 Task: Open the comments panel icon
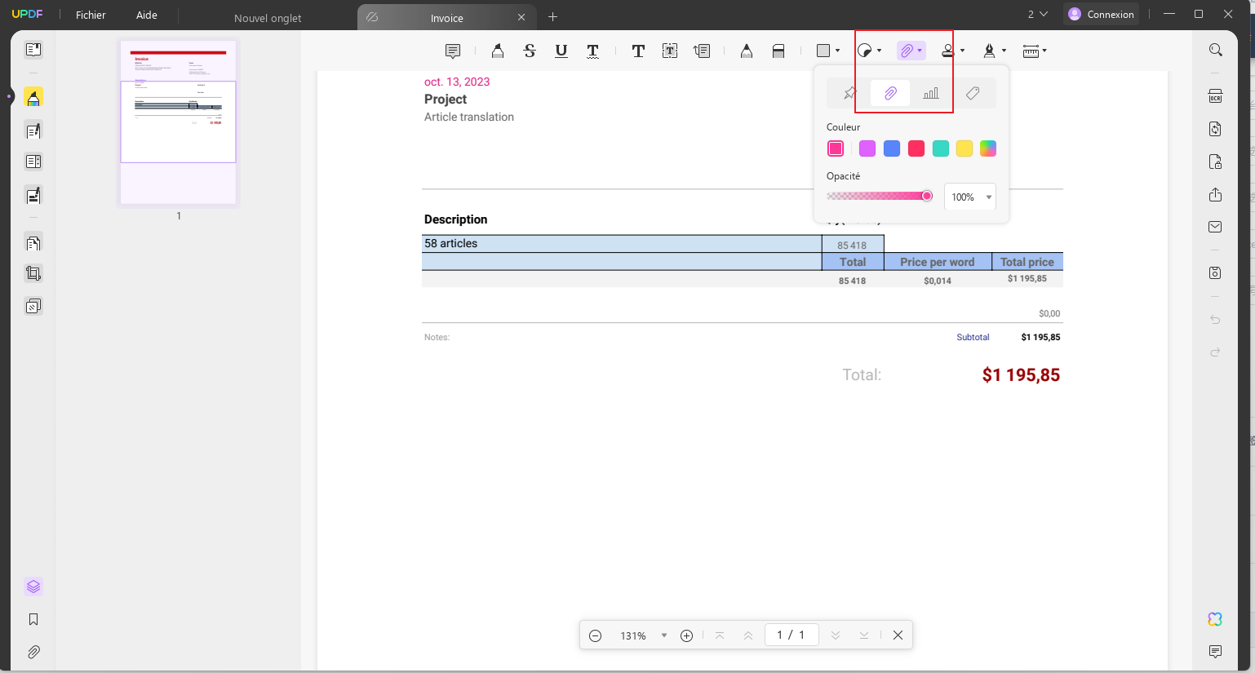coord(1216,651)
